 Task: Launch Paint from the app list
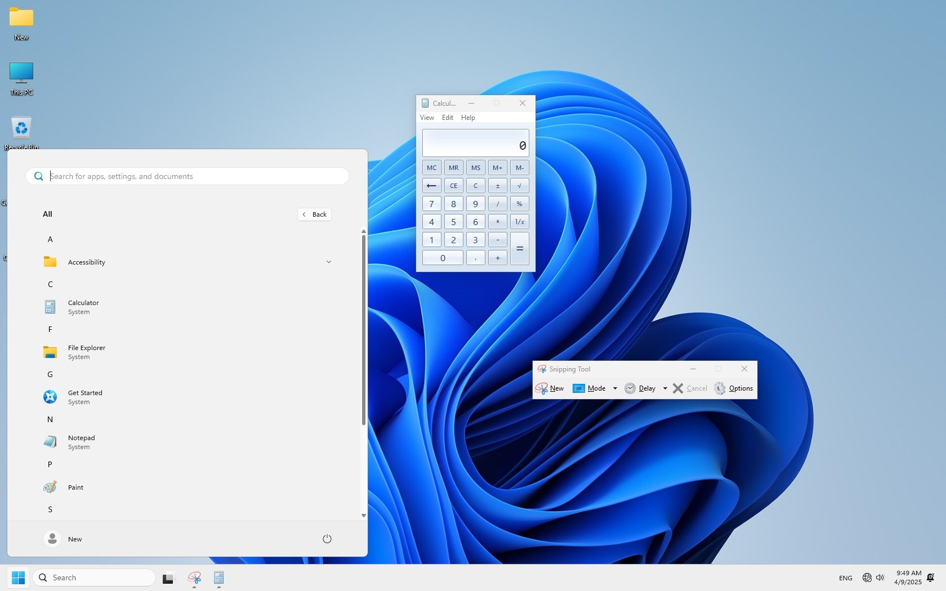75,487
